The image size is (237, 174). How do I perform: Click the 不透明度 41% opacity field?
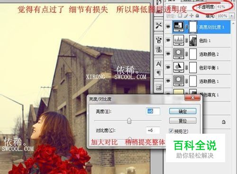pyautogui.click(x=223, y=7)
